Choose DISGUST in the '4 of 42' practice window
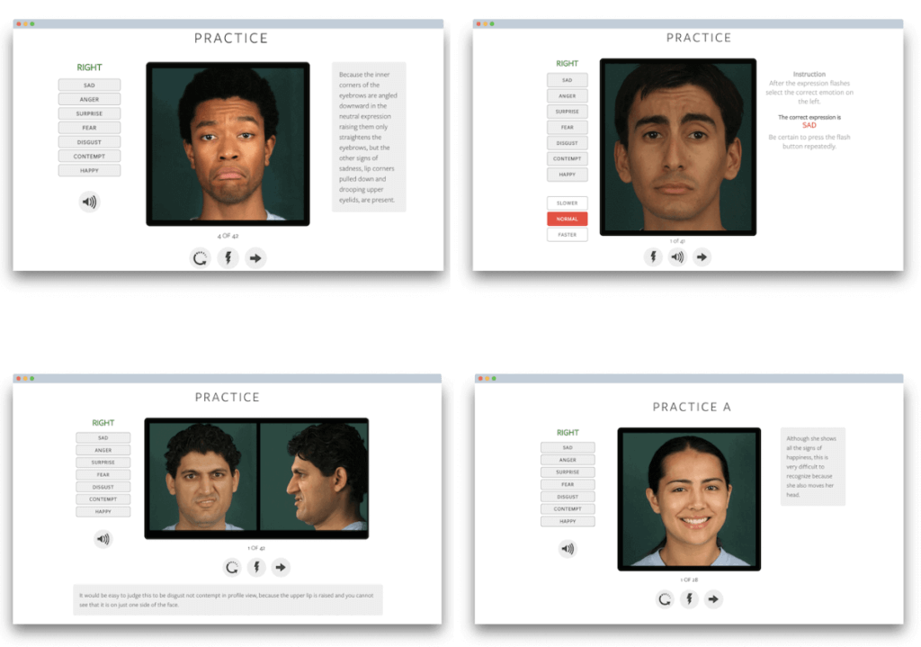 tap(89, 142)
